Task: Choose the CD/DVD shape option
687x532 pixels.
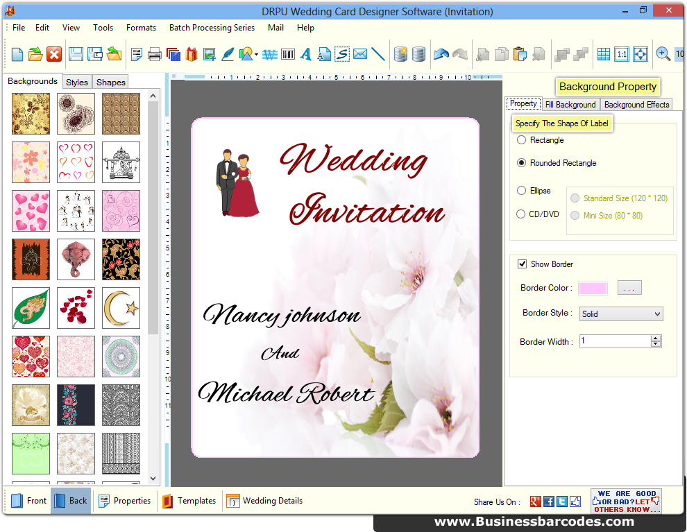Action: 521,214
